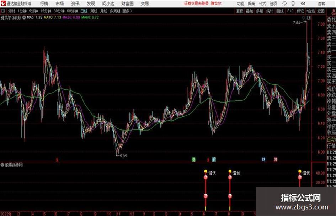Click the 行情 label in the right panel
The width and height of the screenshot is (336, 216).
point(331,146)
